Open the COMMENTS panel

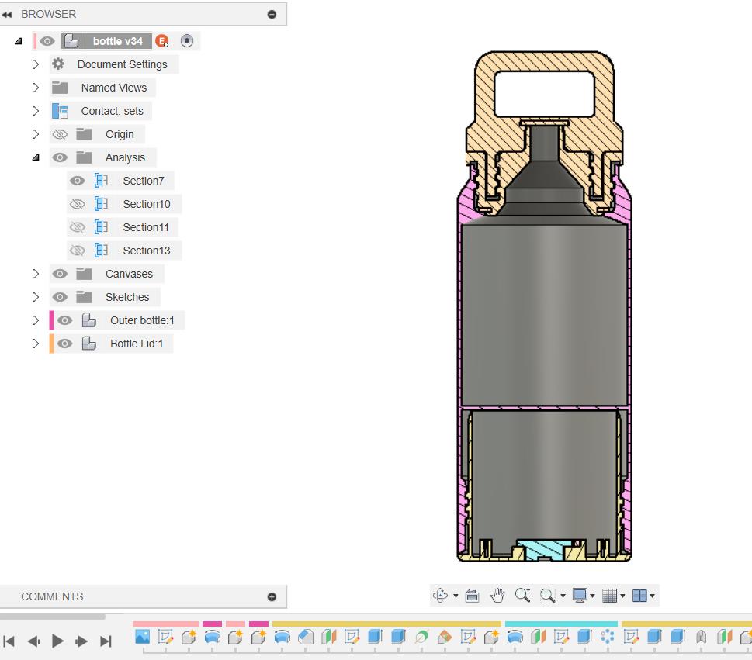(51, 596)
